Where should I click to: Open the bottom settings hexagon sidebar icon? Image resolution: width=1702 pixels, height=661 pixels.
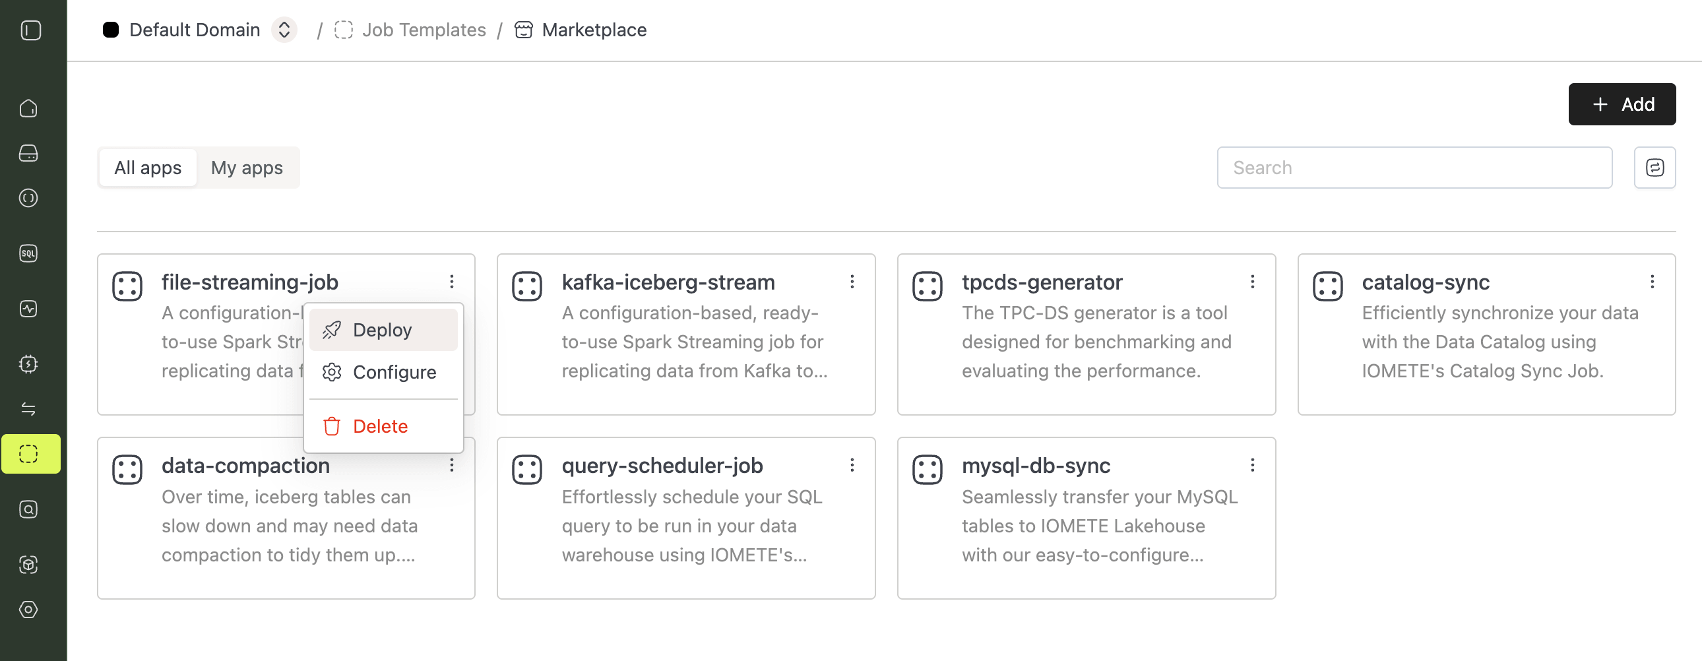[x=28, y=610]
